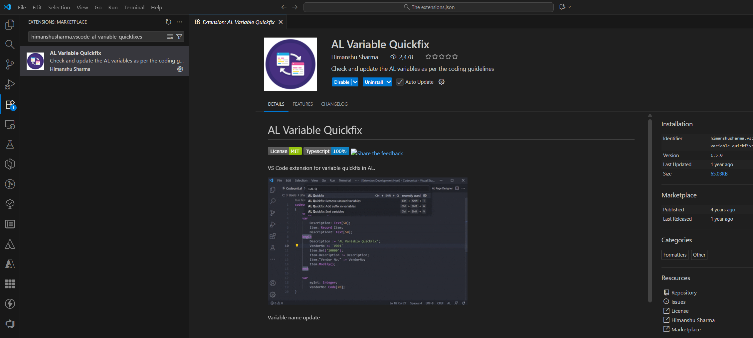The width and height of the screenshot is (753, 338).
Task: Go back with the navigation arrow
Action: click(284, 7)
